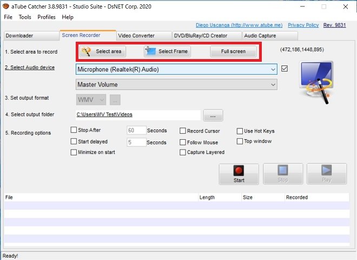Click the Select Audio device link label
Screen dimensions: 357x260
point(30,68)
